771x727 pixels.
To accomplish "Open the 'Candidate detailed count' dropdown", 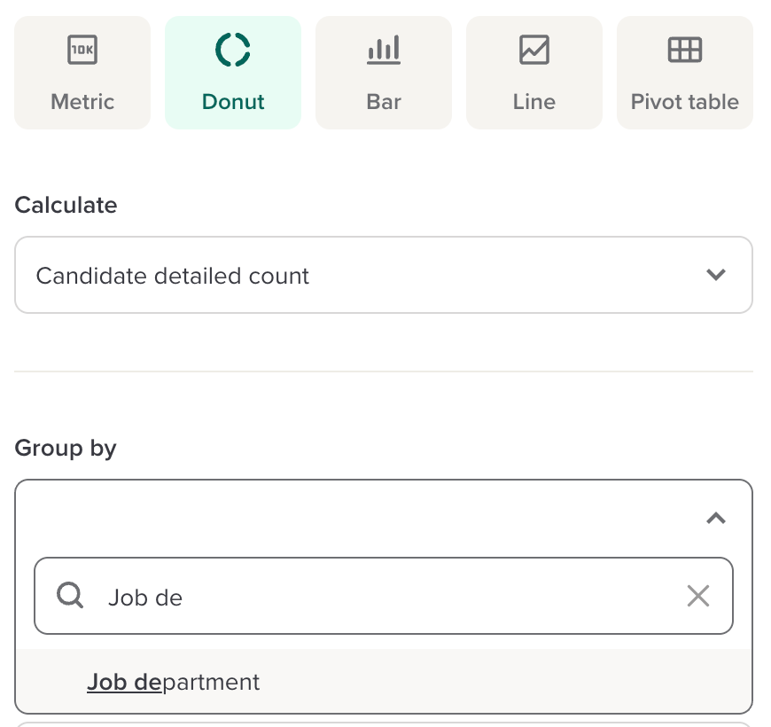I will 354,276.
